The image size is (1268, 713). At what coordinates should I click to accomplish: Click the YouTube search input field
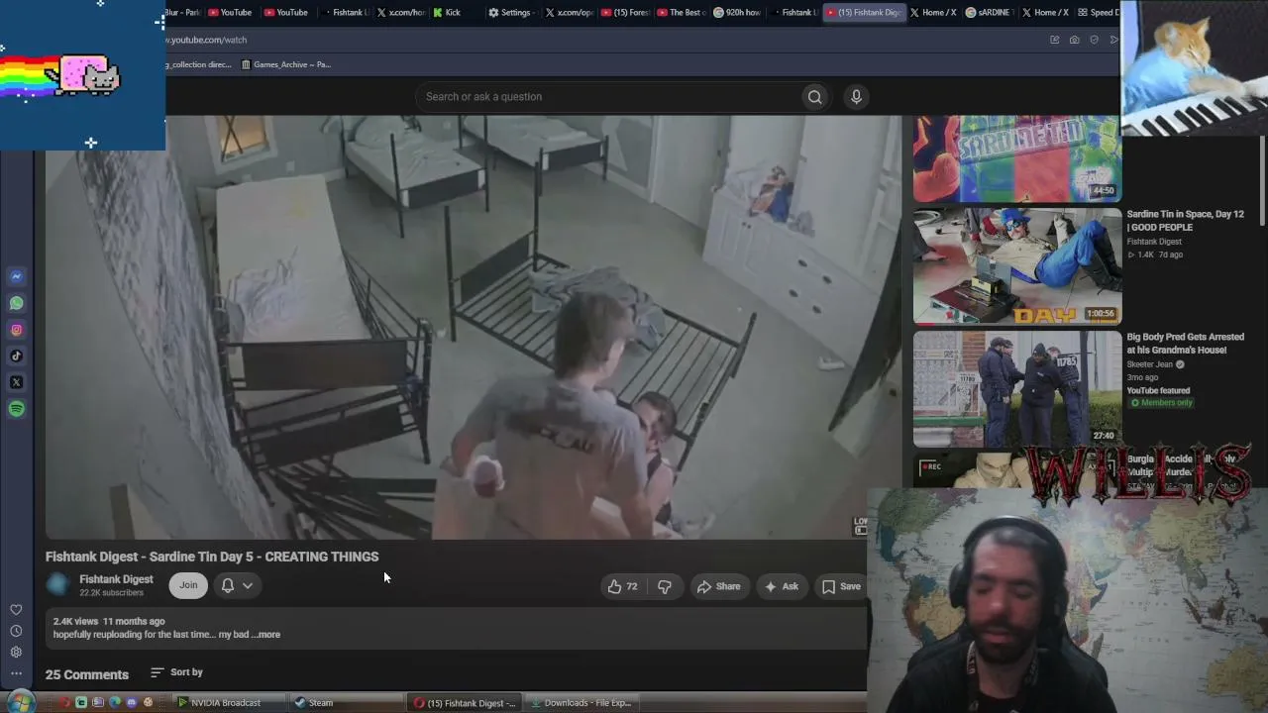click(x=608, y=96)
